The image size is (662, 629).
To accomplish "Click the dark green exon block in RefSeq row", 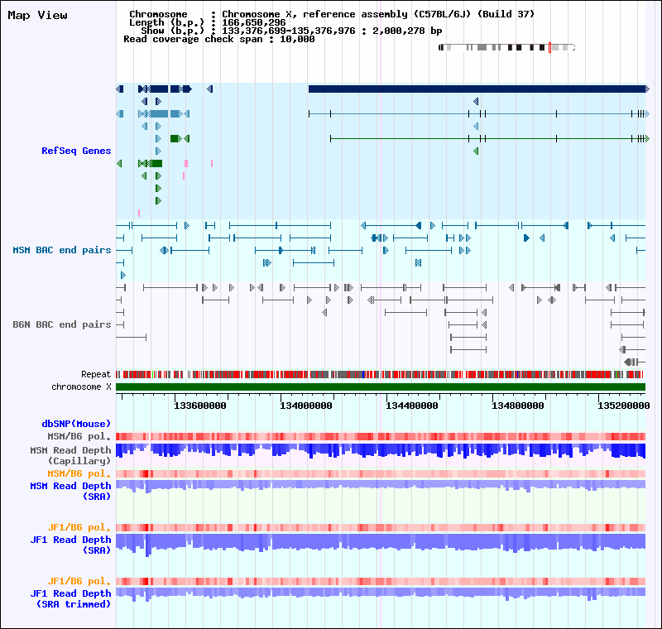I will pos(156,163).
